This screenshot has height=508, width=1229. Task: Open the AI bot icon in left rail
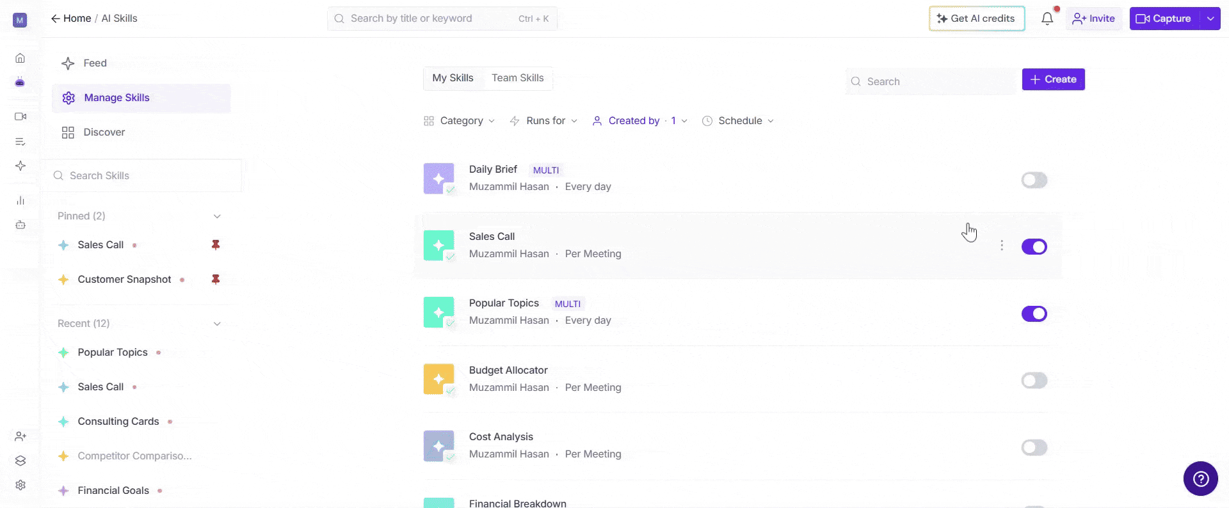pyautogui.click(x=20, y=82)
